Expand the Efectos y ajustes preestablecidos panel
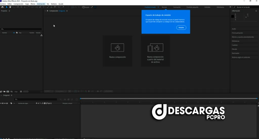The width and height of the screenshot is (259, 139). [243, 37]
